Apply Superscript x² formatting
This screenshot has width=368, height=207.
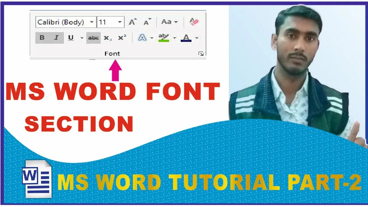(122, 38)
